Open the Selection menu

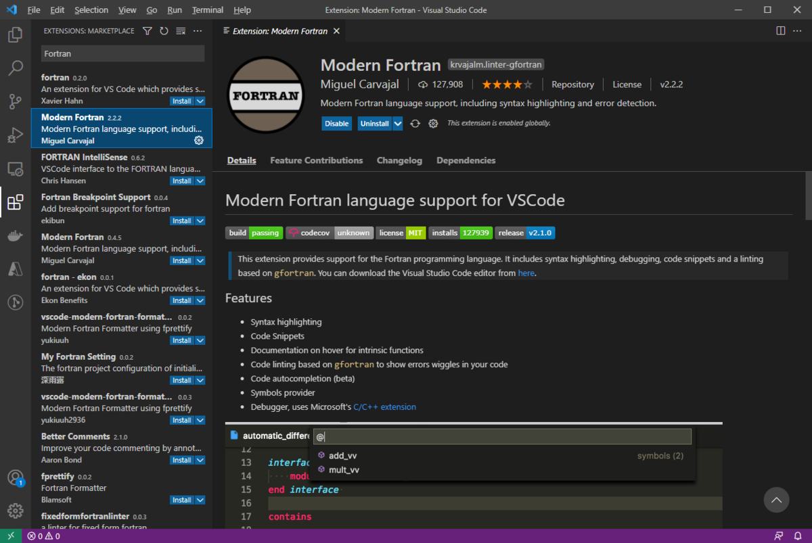point(91,10)
